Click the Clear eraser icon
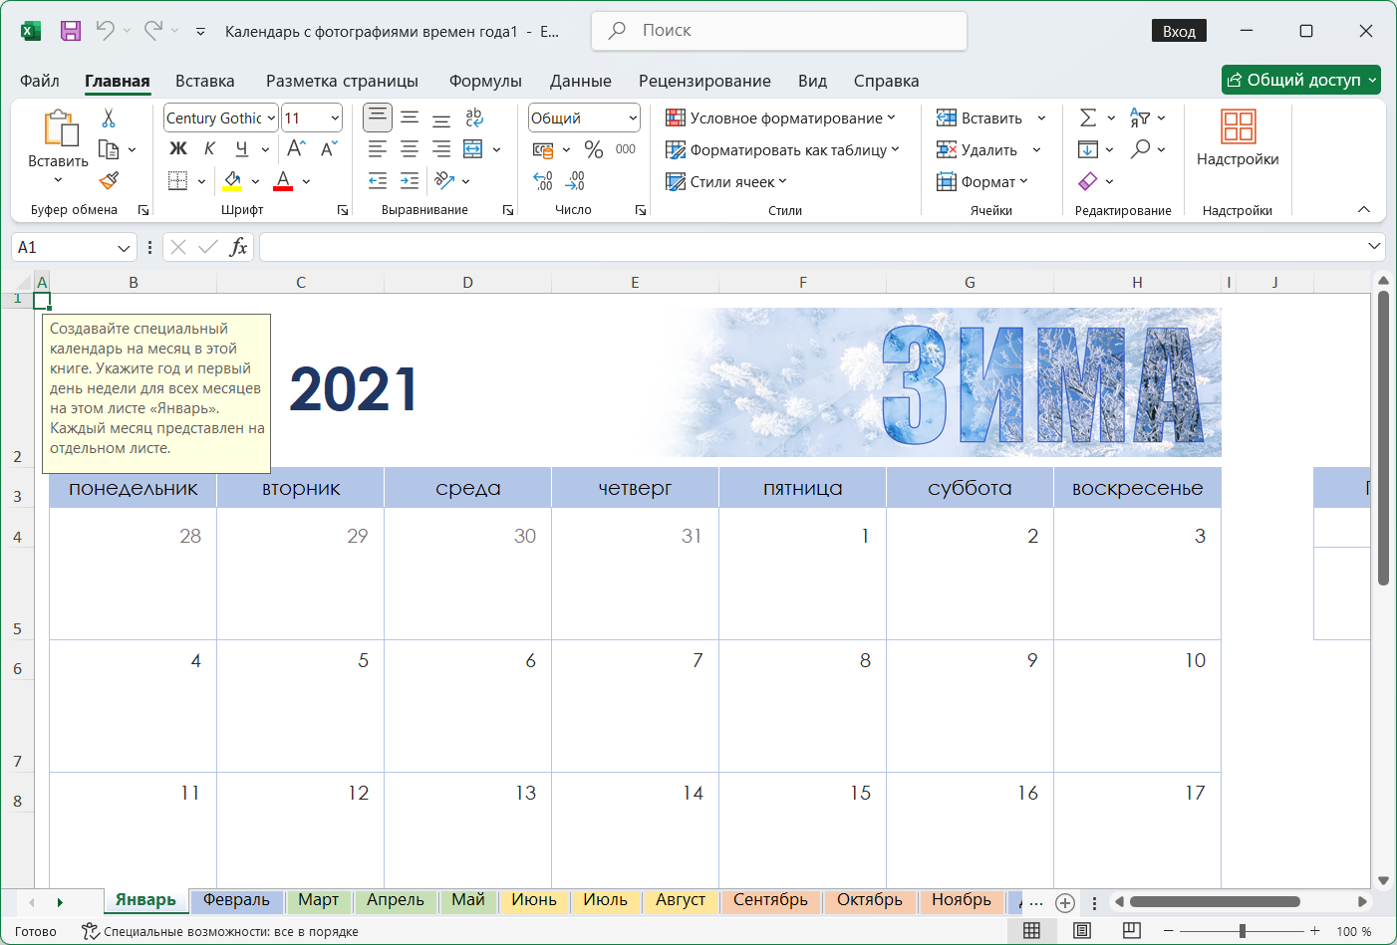 tap(1088, 181)
